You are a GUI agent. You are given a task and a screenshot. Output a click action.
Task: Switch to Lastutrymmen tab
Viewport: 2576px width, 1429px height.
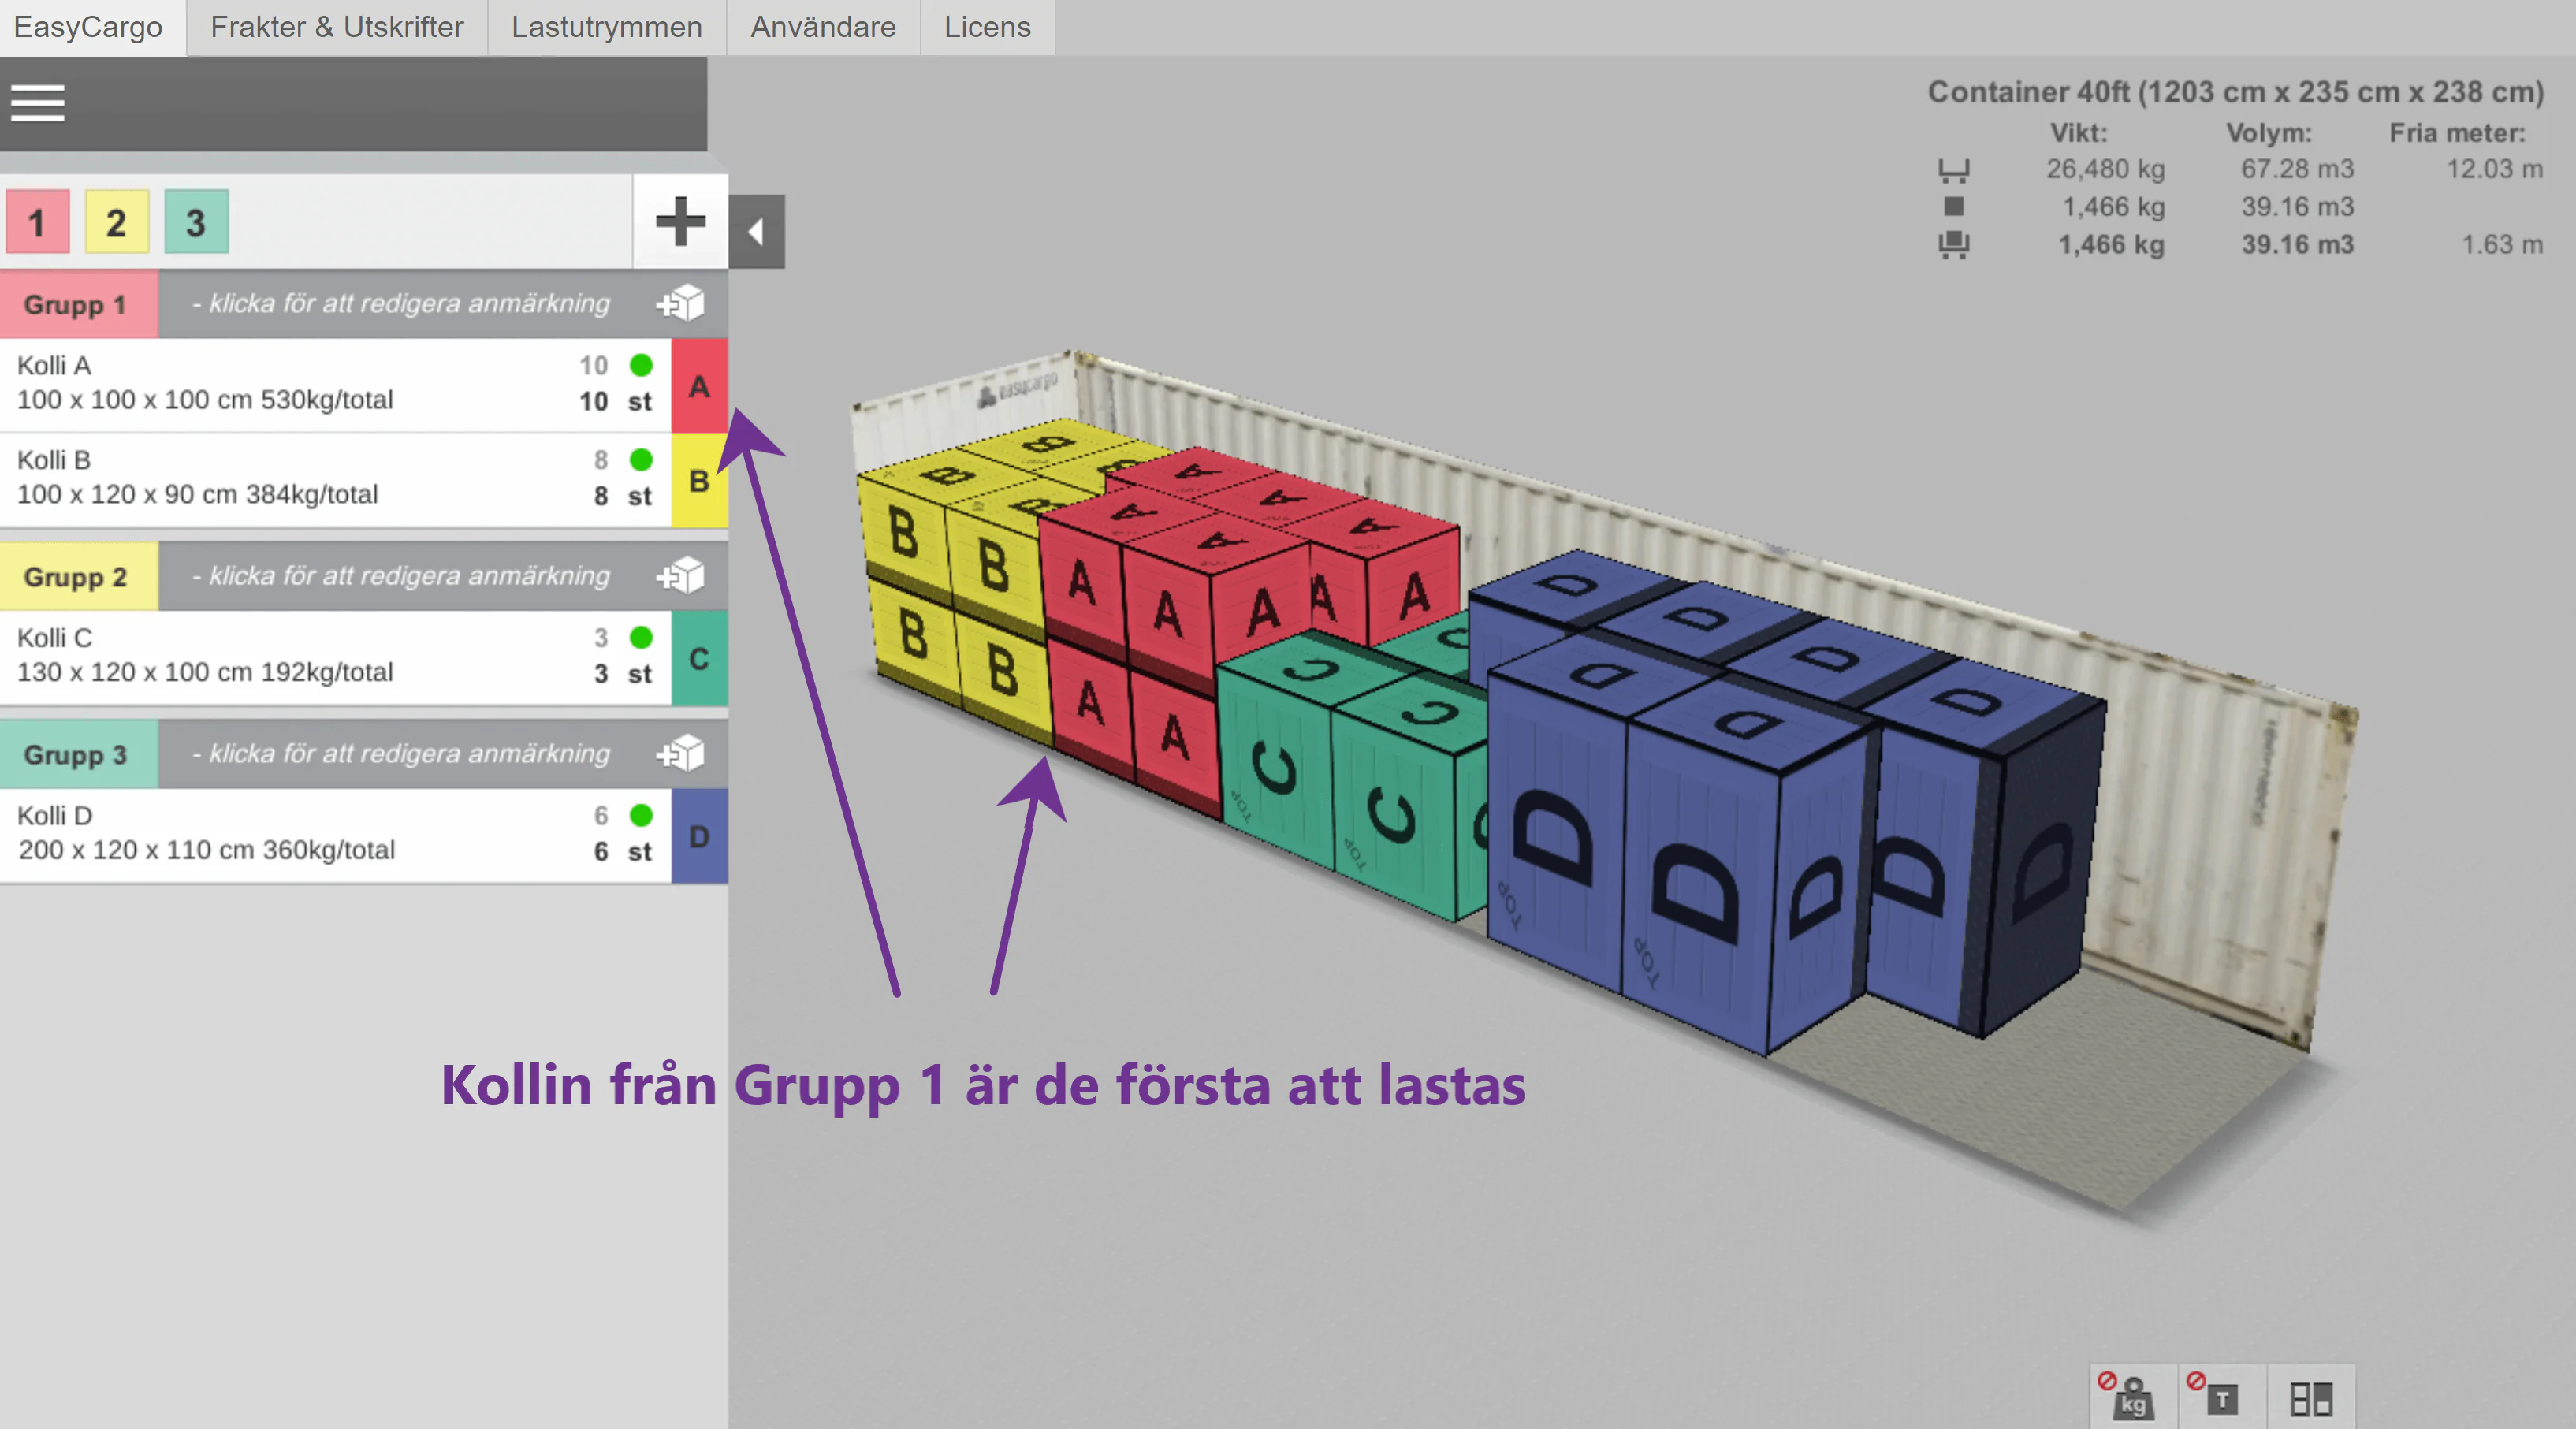tap(607, 27)
